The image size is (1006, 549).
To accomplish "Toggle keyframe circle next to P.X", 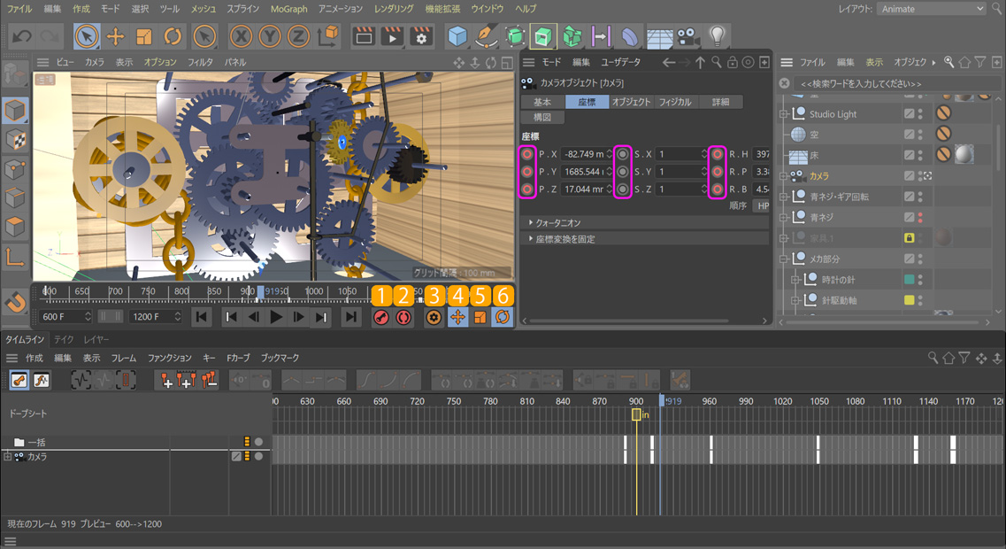I will (527, 154).
